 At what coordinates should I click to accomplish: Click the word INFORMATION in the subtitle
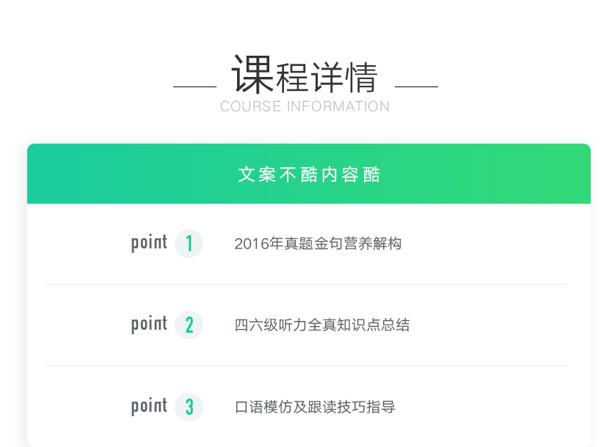(338, 106)
